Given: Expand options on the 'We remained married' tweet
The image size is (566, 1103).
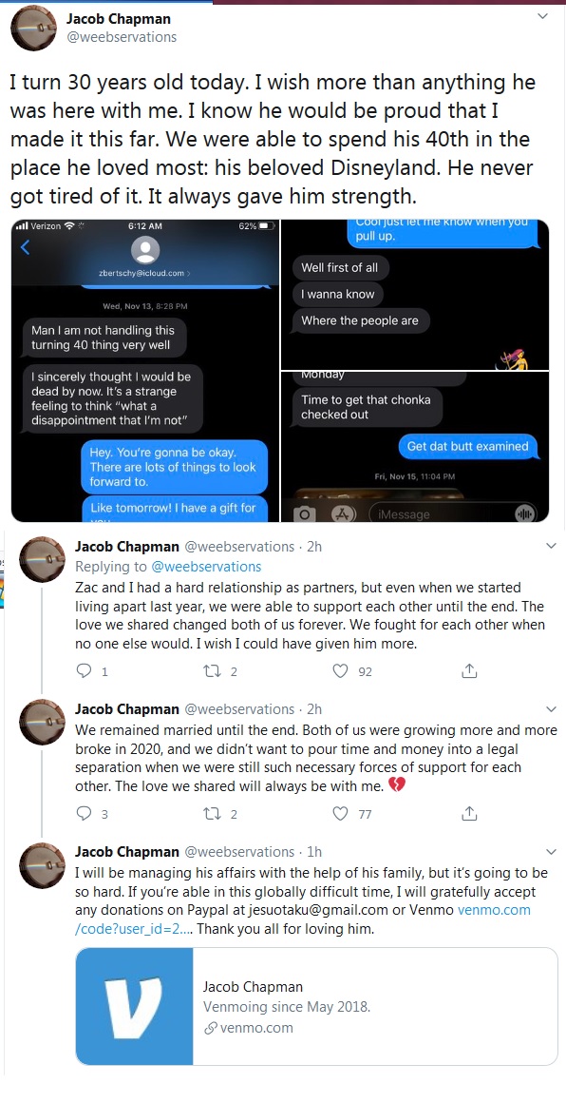Looking at the screenshot, I should [551, 708].
